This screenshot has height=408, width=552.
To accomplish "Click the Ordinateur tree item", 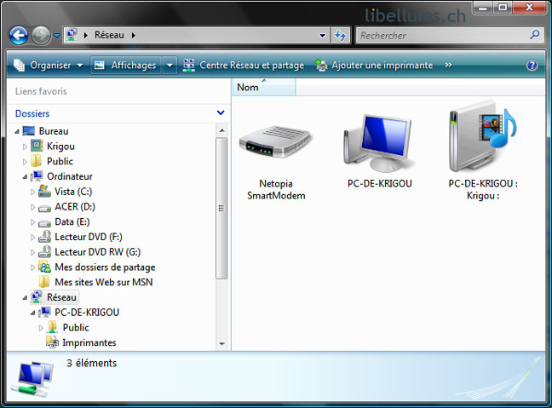I will [70, 176].
